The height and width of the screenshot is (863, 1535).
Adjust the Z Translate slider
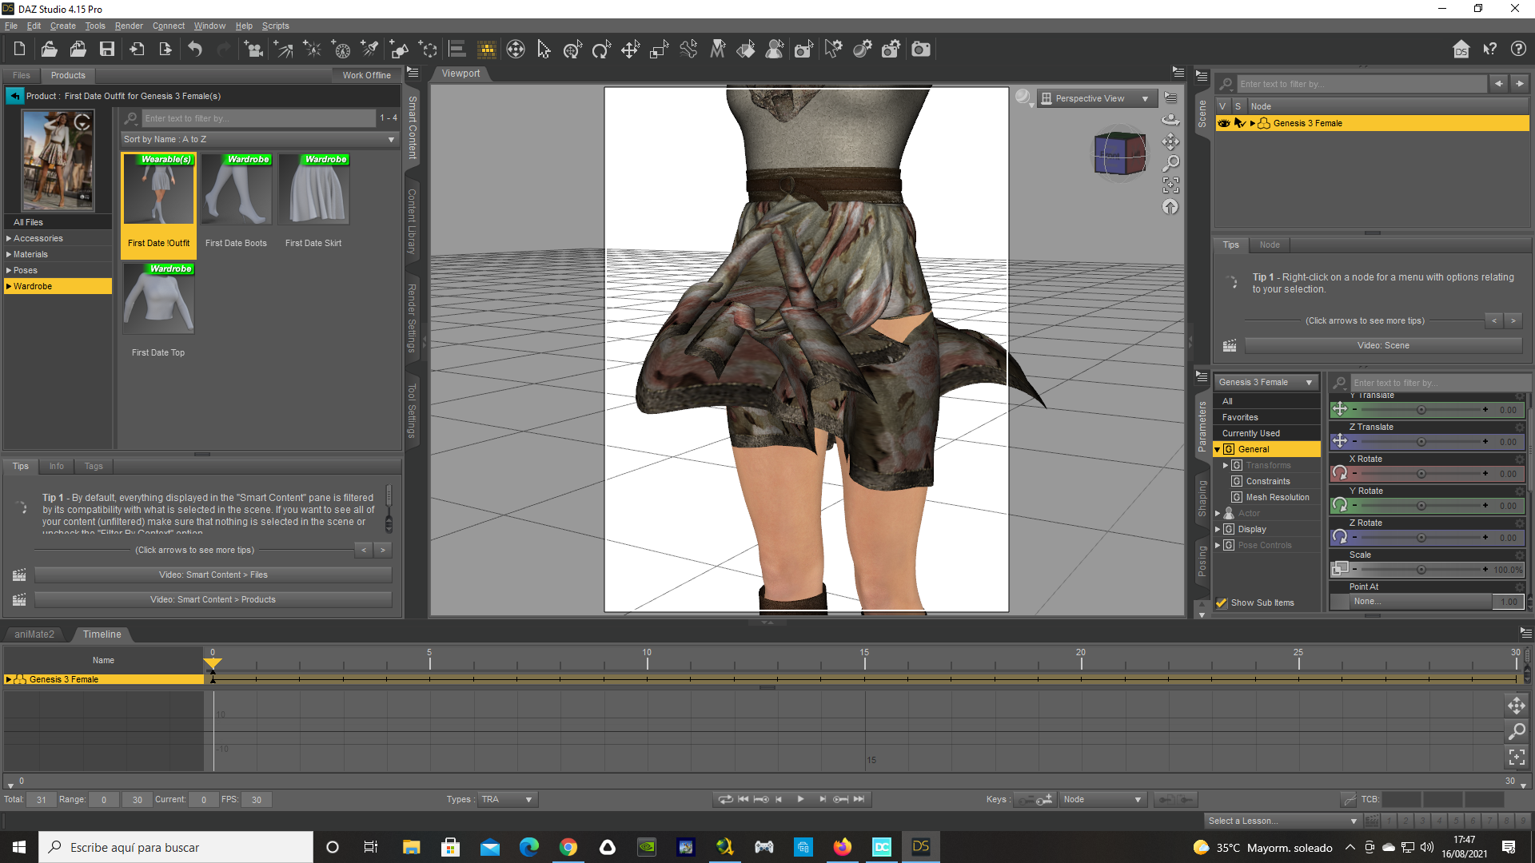[1421, 442]
